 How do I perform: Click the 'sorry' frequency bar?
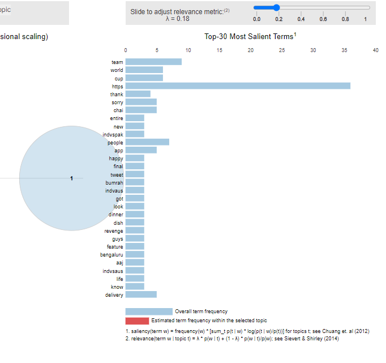click(141, 102)
